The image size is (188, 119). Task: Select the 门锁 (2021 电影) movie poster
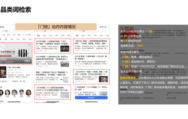pyautogui.click(x=3, y=72)
